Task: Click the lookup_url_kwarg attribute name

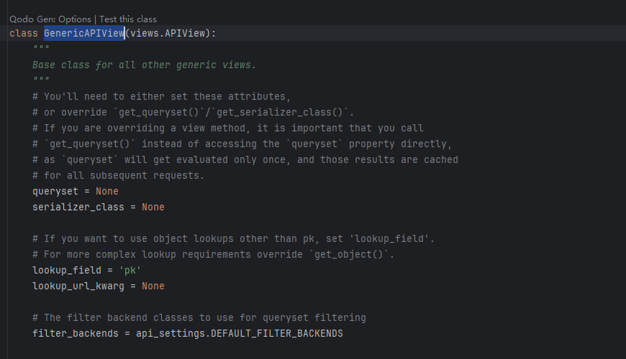Action: [x=78, y=286]
